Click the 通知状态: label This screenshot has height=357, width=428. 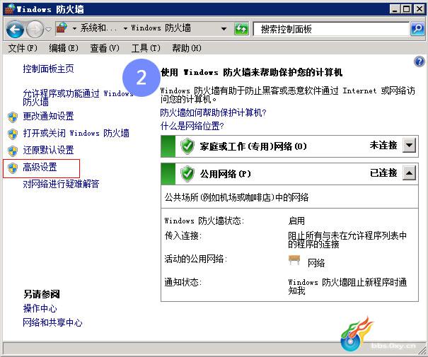tap(183, 282)
